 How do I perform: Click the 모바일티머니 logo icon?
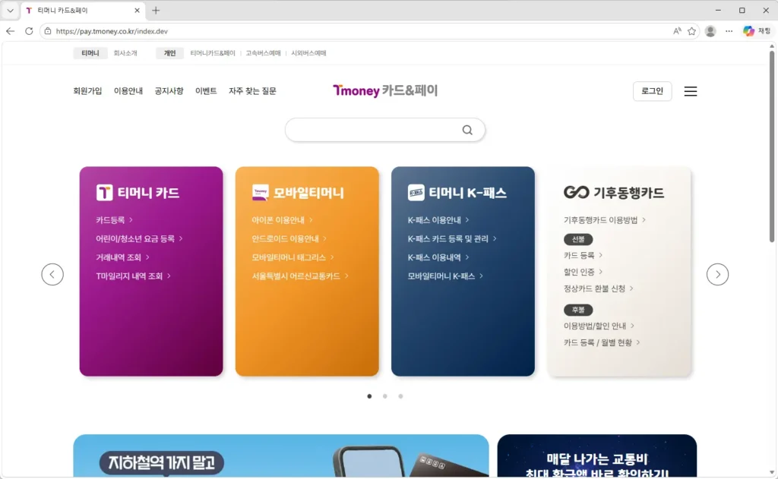pyautogui.click(x=260, y=192)
